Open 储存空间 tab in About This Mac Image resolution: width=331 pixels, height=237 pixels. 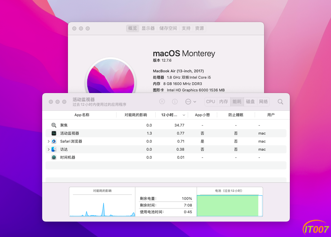(168, 28)
